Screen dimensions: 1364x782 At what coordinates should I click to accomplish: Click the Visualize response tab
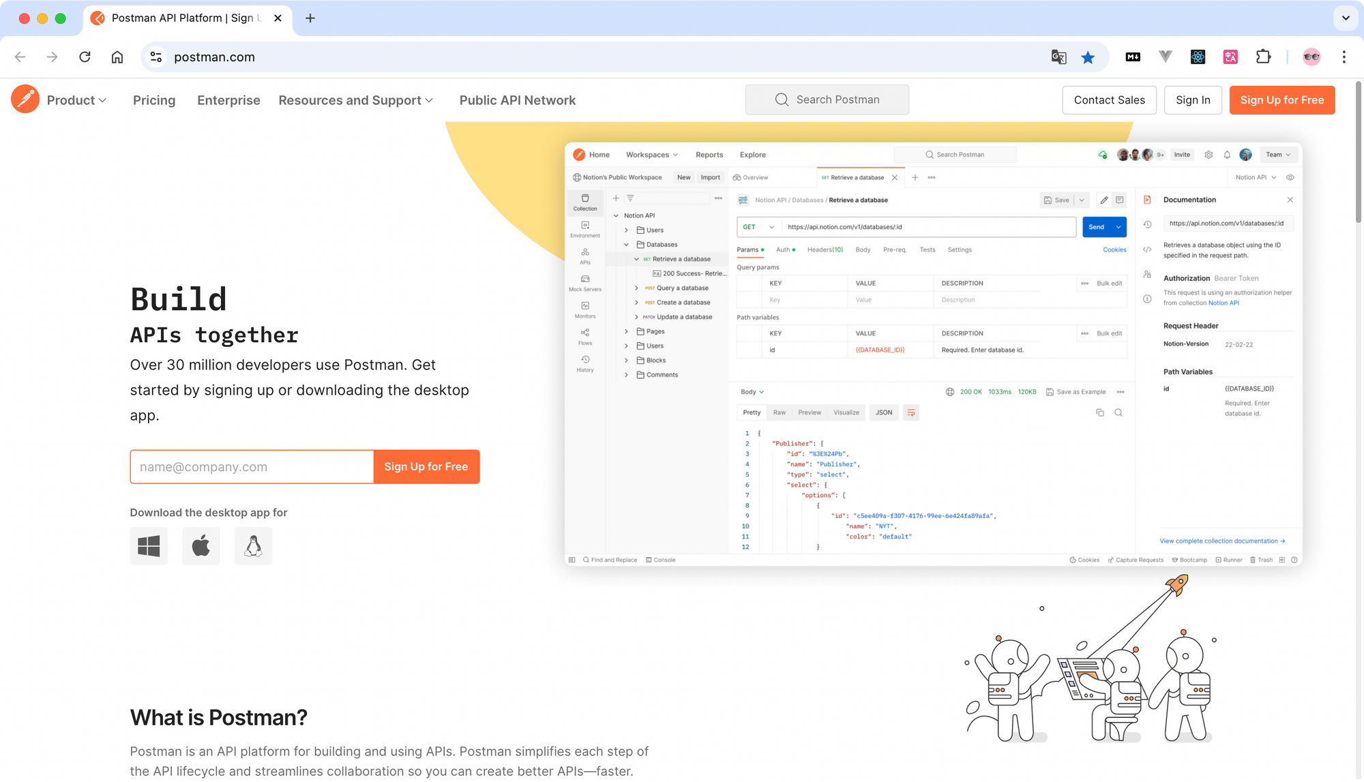(846, 413)
